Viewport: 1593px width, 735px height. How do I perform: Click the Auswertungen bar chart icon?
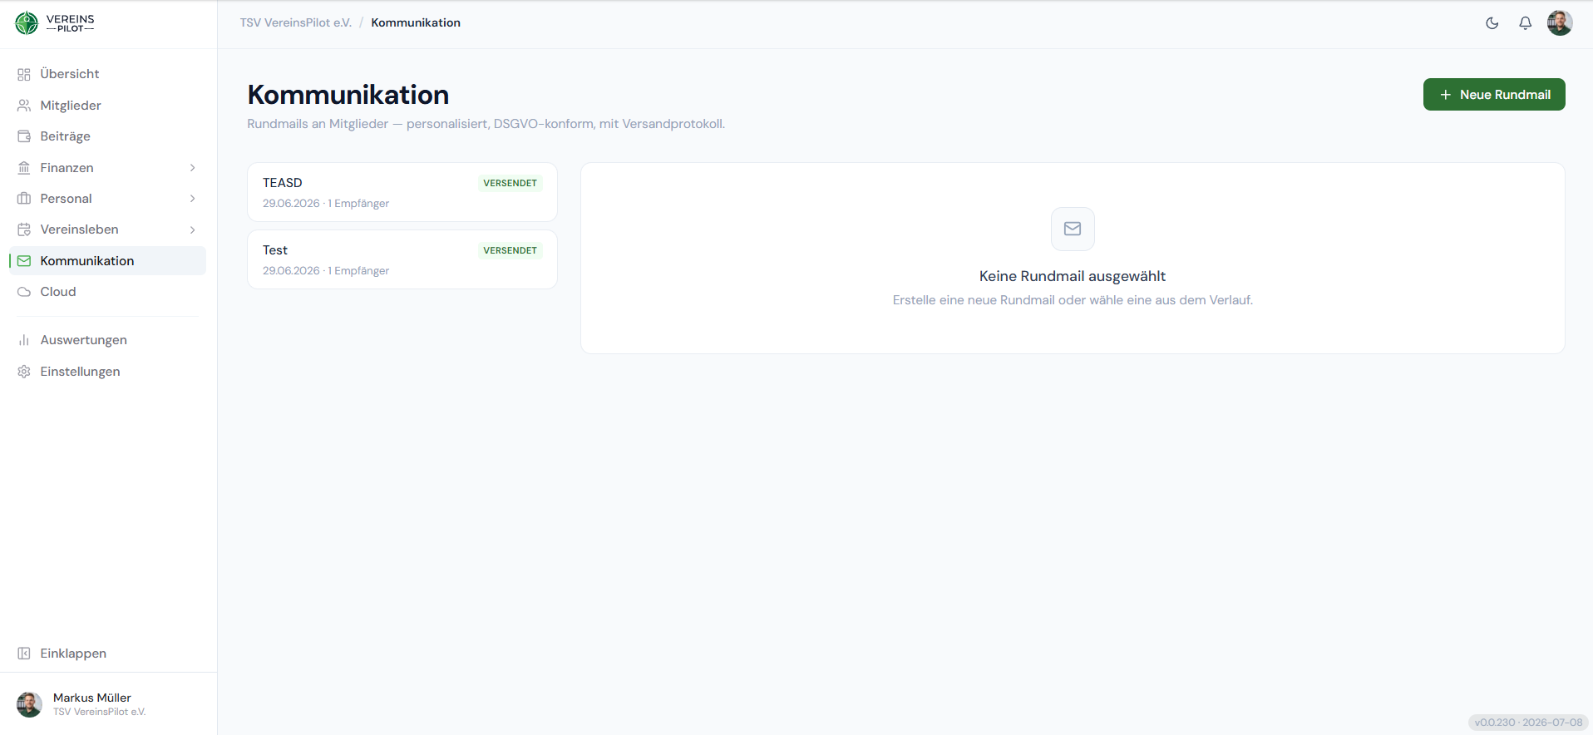[x=24, y=340]
